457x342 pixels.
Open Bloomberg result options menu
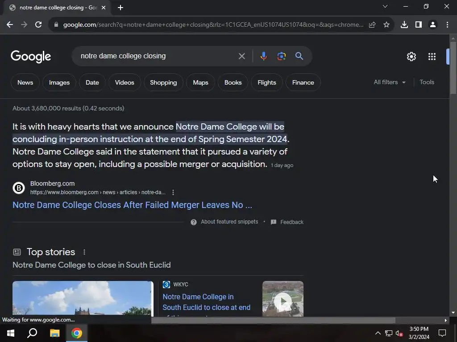point(173,192)
